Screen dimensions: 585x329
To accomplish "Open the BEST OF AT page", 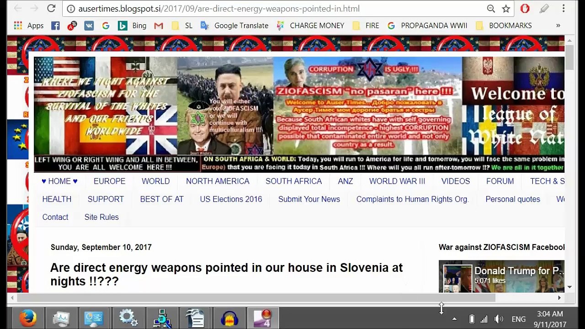I will (x=162, y=199).
